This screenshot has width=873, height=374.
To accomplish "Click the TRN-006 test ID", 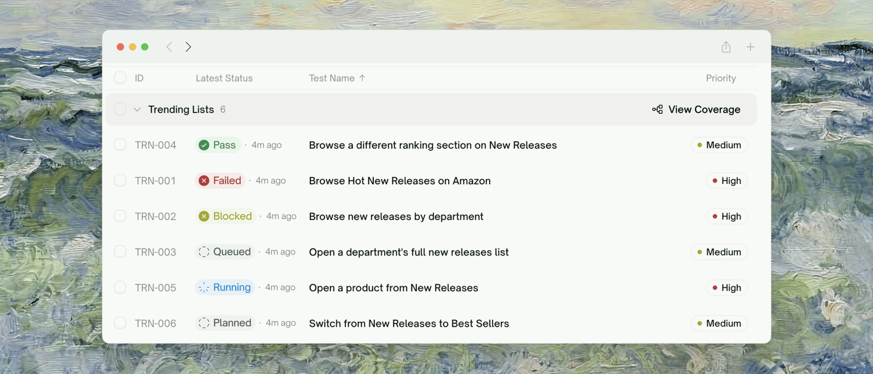I will pyautogui.click(x=156, y=323).
